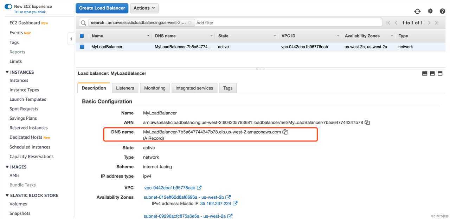Set details pane to split layout icon
Image resolution: width=450 pixels, height=219 pixels.
[x=432, y=73]
